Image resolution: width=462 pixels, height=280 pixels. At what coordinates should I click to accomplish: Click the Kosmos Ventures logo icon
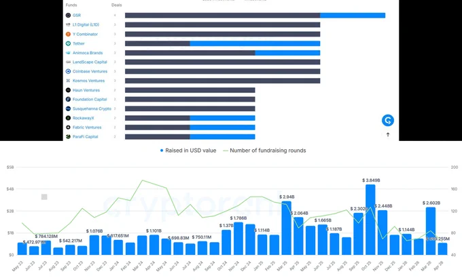[x=68, y=81]
